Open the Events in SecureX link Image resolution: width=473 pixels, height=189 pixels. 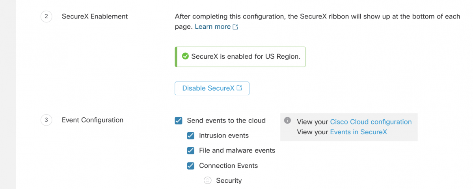(359, 132)
